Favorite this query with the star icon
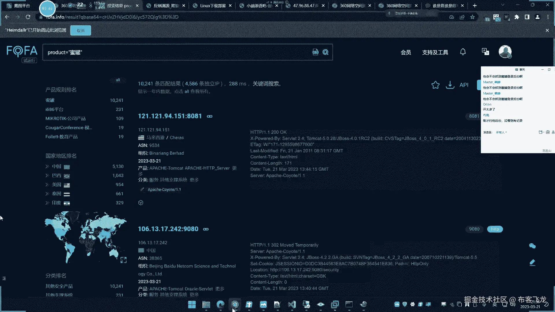Screen dimensions: 555x312 (435, 85)
